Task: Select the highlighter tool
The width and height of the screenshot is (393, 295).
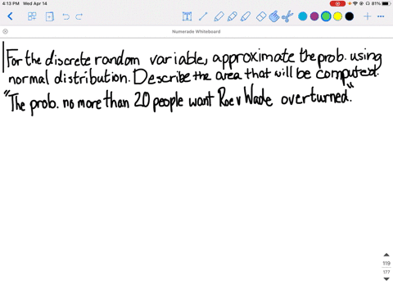Action: tap(246, 16)
